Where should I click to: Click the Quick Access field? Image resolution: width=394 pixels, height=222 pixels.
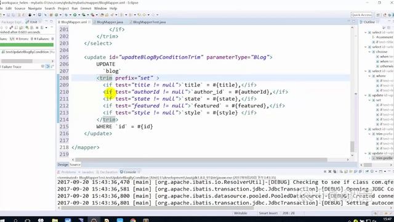coord(361,15)
